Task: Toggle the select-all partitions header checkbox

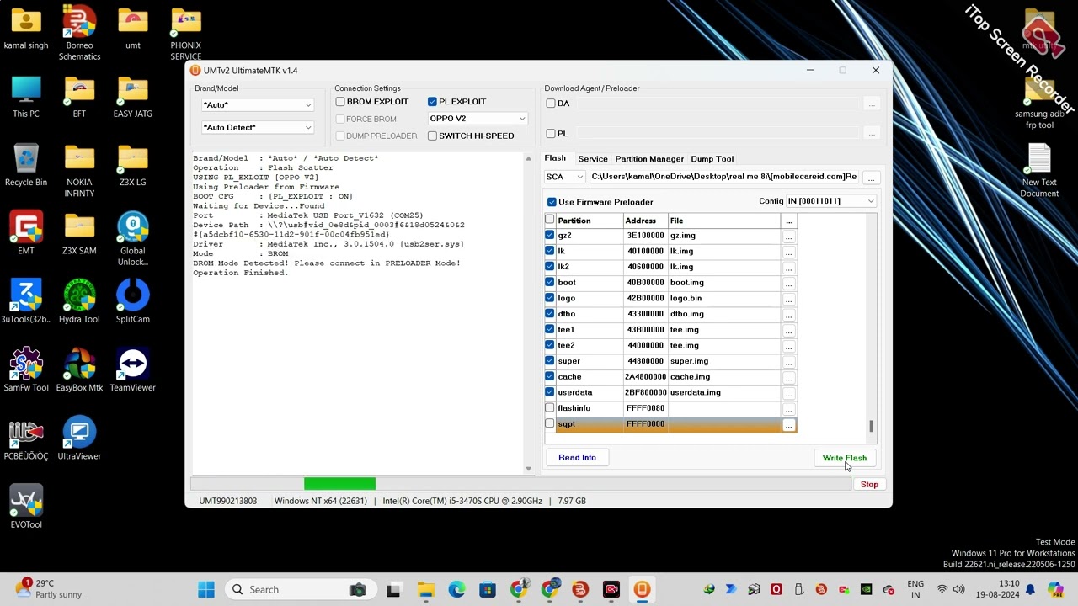Action: 550,221
